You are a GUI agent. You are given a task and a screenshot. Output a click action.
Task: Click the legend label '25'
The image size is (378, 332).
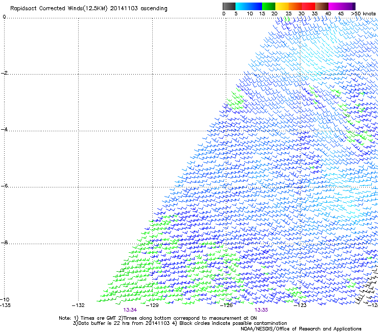click(288, 14)
